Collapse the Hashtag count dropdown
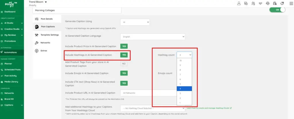 click(x=184, y=55)
